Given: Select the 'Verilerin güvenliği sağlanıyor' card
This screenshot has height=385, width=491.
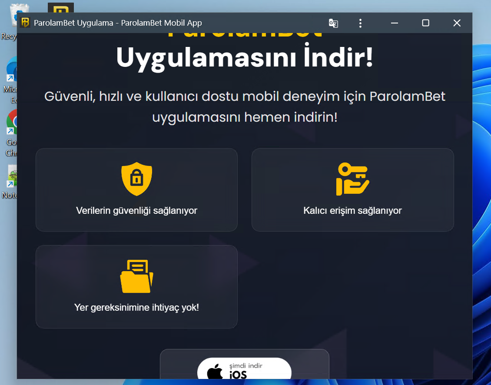Looking at the screenshot, I should pyautogui.click(x=136, y=190).
